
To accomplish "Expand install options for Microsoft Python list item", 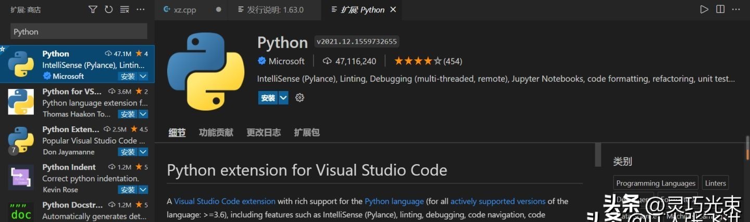I will [x=143, y=76].
